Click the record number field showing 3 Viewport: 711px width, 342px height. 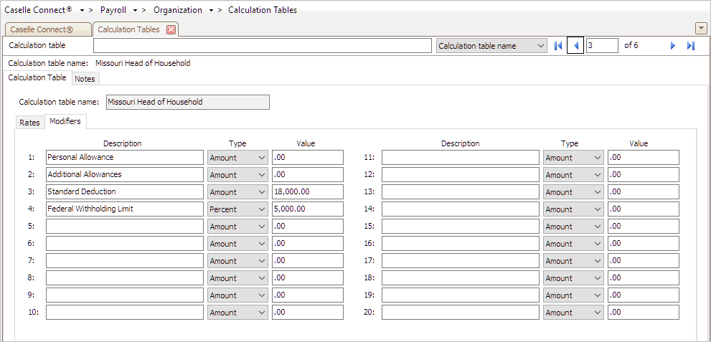[602, 46]
